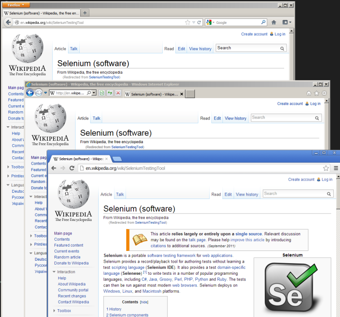
Task: Collapse Languages section in Firefox sidebar
Action: pyautogui.click(x=8, y=185)
